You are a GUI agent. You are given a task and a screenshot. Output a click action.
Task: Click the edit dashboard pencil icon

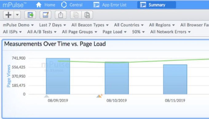(x=45, y=15)
